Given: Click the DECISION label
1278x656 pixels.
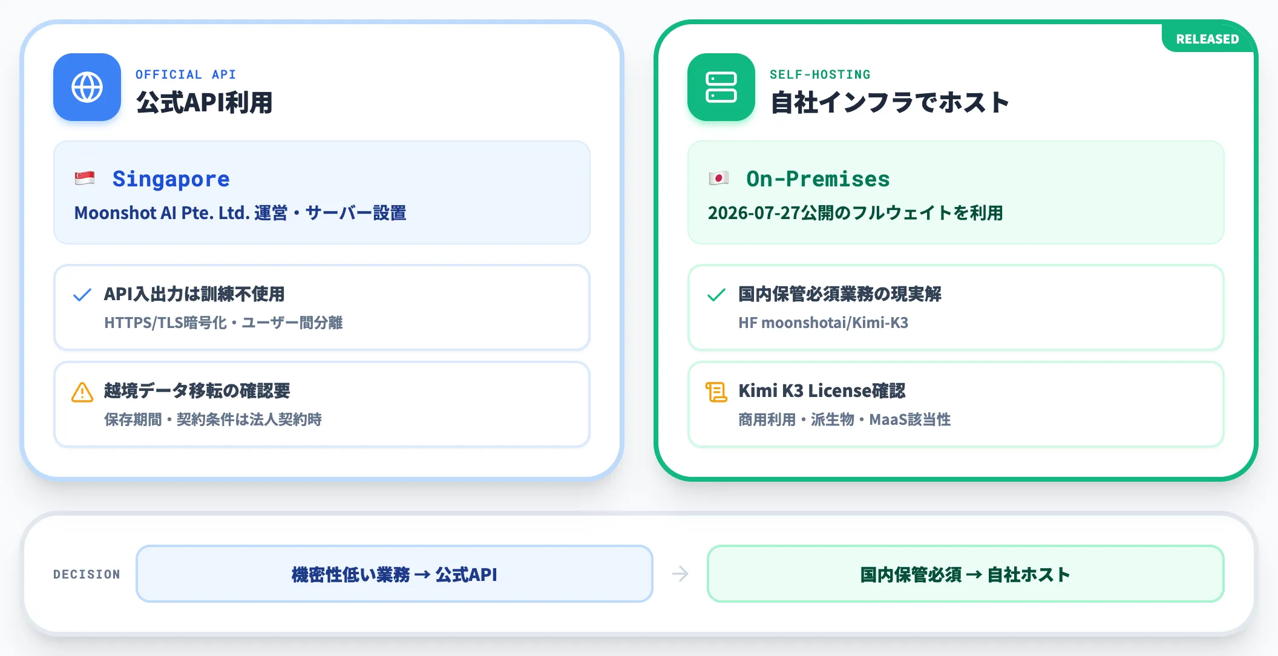Looking at the screenshot, I should (x=87, y=574).
